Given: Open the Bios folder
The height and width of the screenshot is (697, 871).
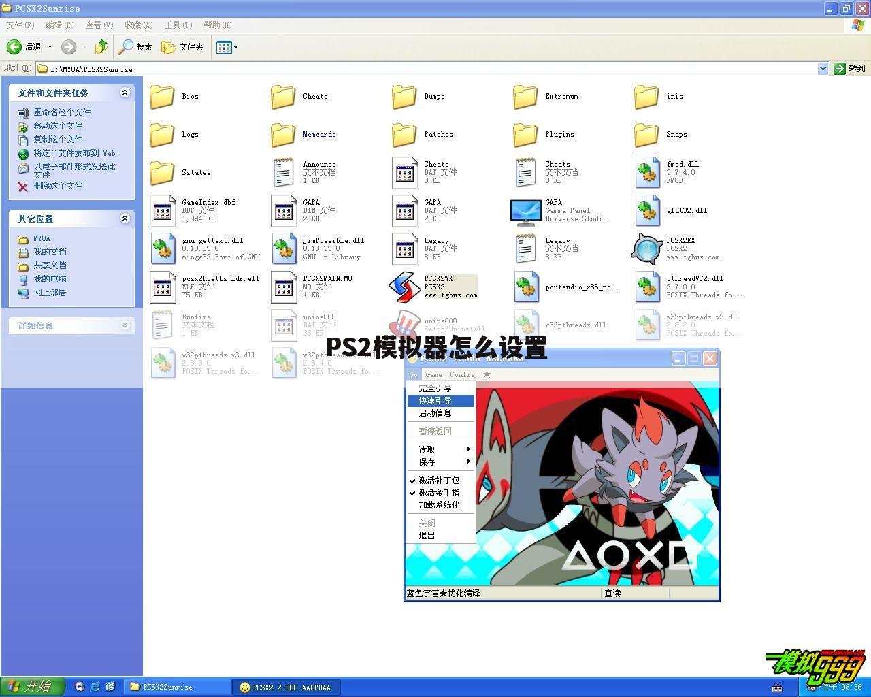Looking at the screenshot, I should (x=162, y=97).
